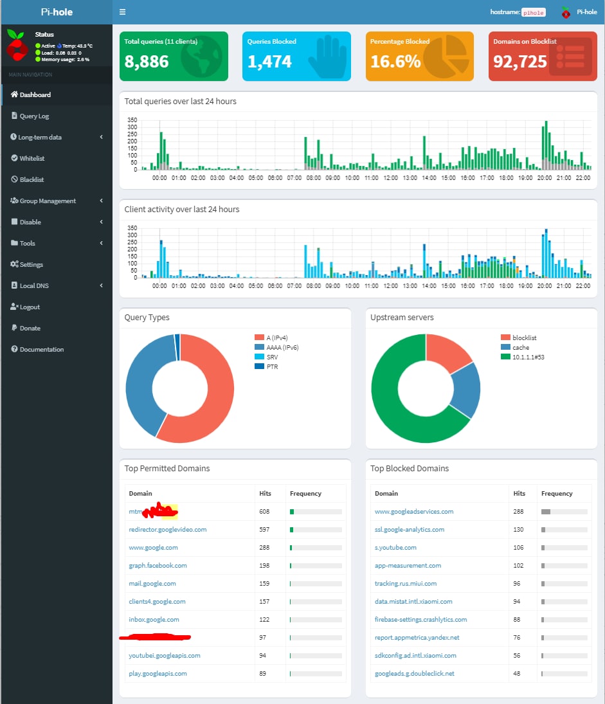Click the Documentation question-mark icon
This screenshot has height=704, width=605.
[14, 349]
